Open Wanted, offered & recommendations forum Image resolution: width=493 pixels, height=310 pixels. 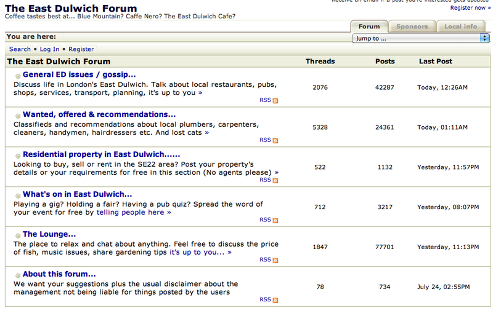coord(99,114)
